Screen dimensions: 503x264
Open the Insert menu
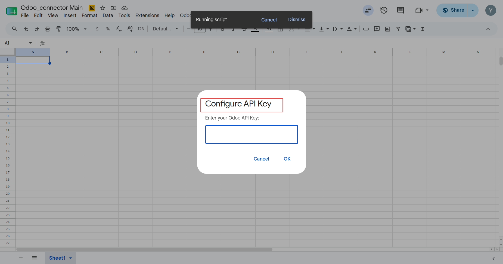70,15
